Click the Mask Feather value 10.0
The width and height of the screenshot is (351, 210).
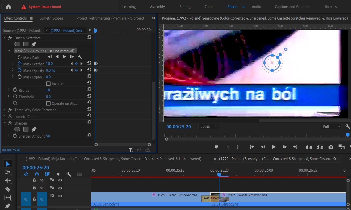(x=49, y=64)
